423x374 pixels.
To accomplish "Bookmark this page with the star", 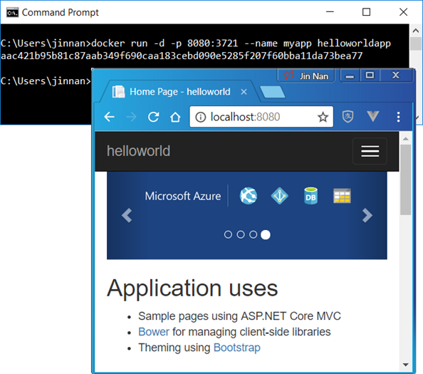I will click(x=323, y=117).
